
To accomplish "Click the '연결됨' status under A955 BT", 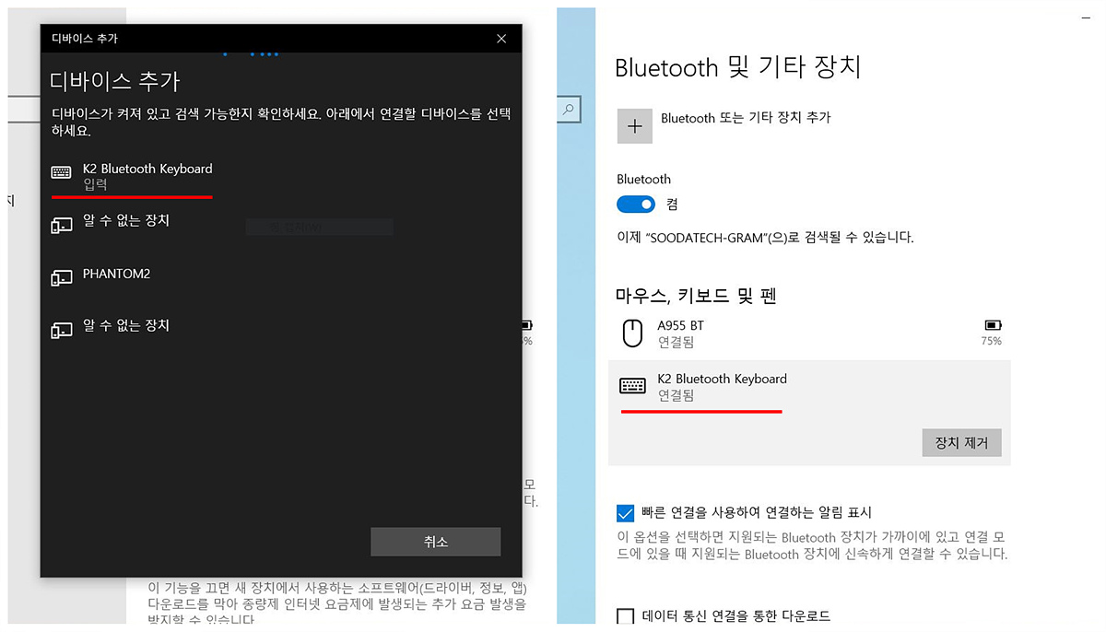I will click(676, 342).
